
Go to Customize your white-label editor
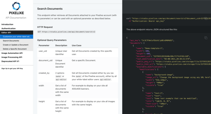click(17, 37)
